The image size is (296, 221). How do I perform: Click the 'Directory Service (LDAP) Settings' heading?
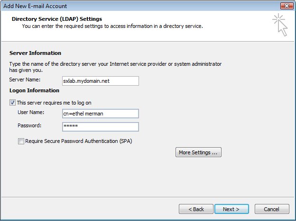click(x=57, y=19)
